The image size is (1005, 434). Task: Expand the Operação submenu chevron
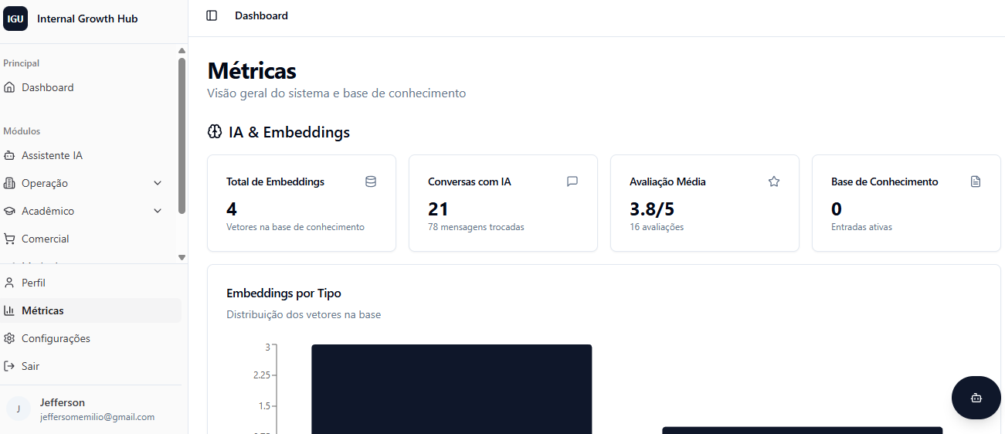coord(158,183)
